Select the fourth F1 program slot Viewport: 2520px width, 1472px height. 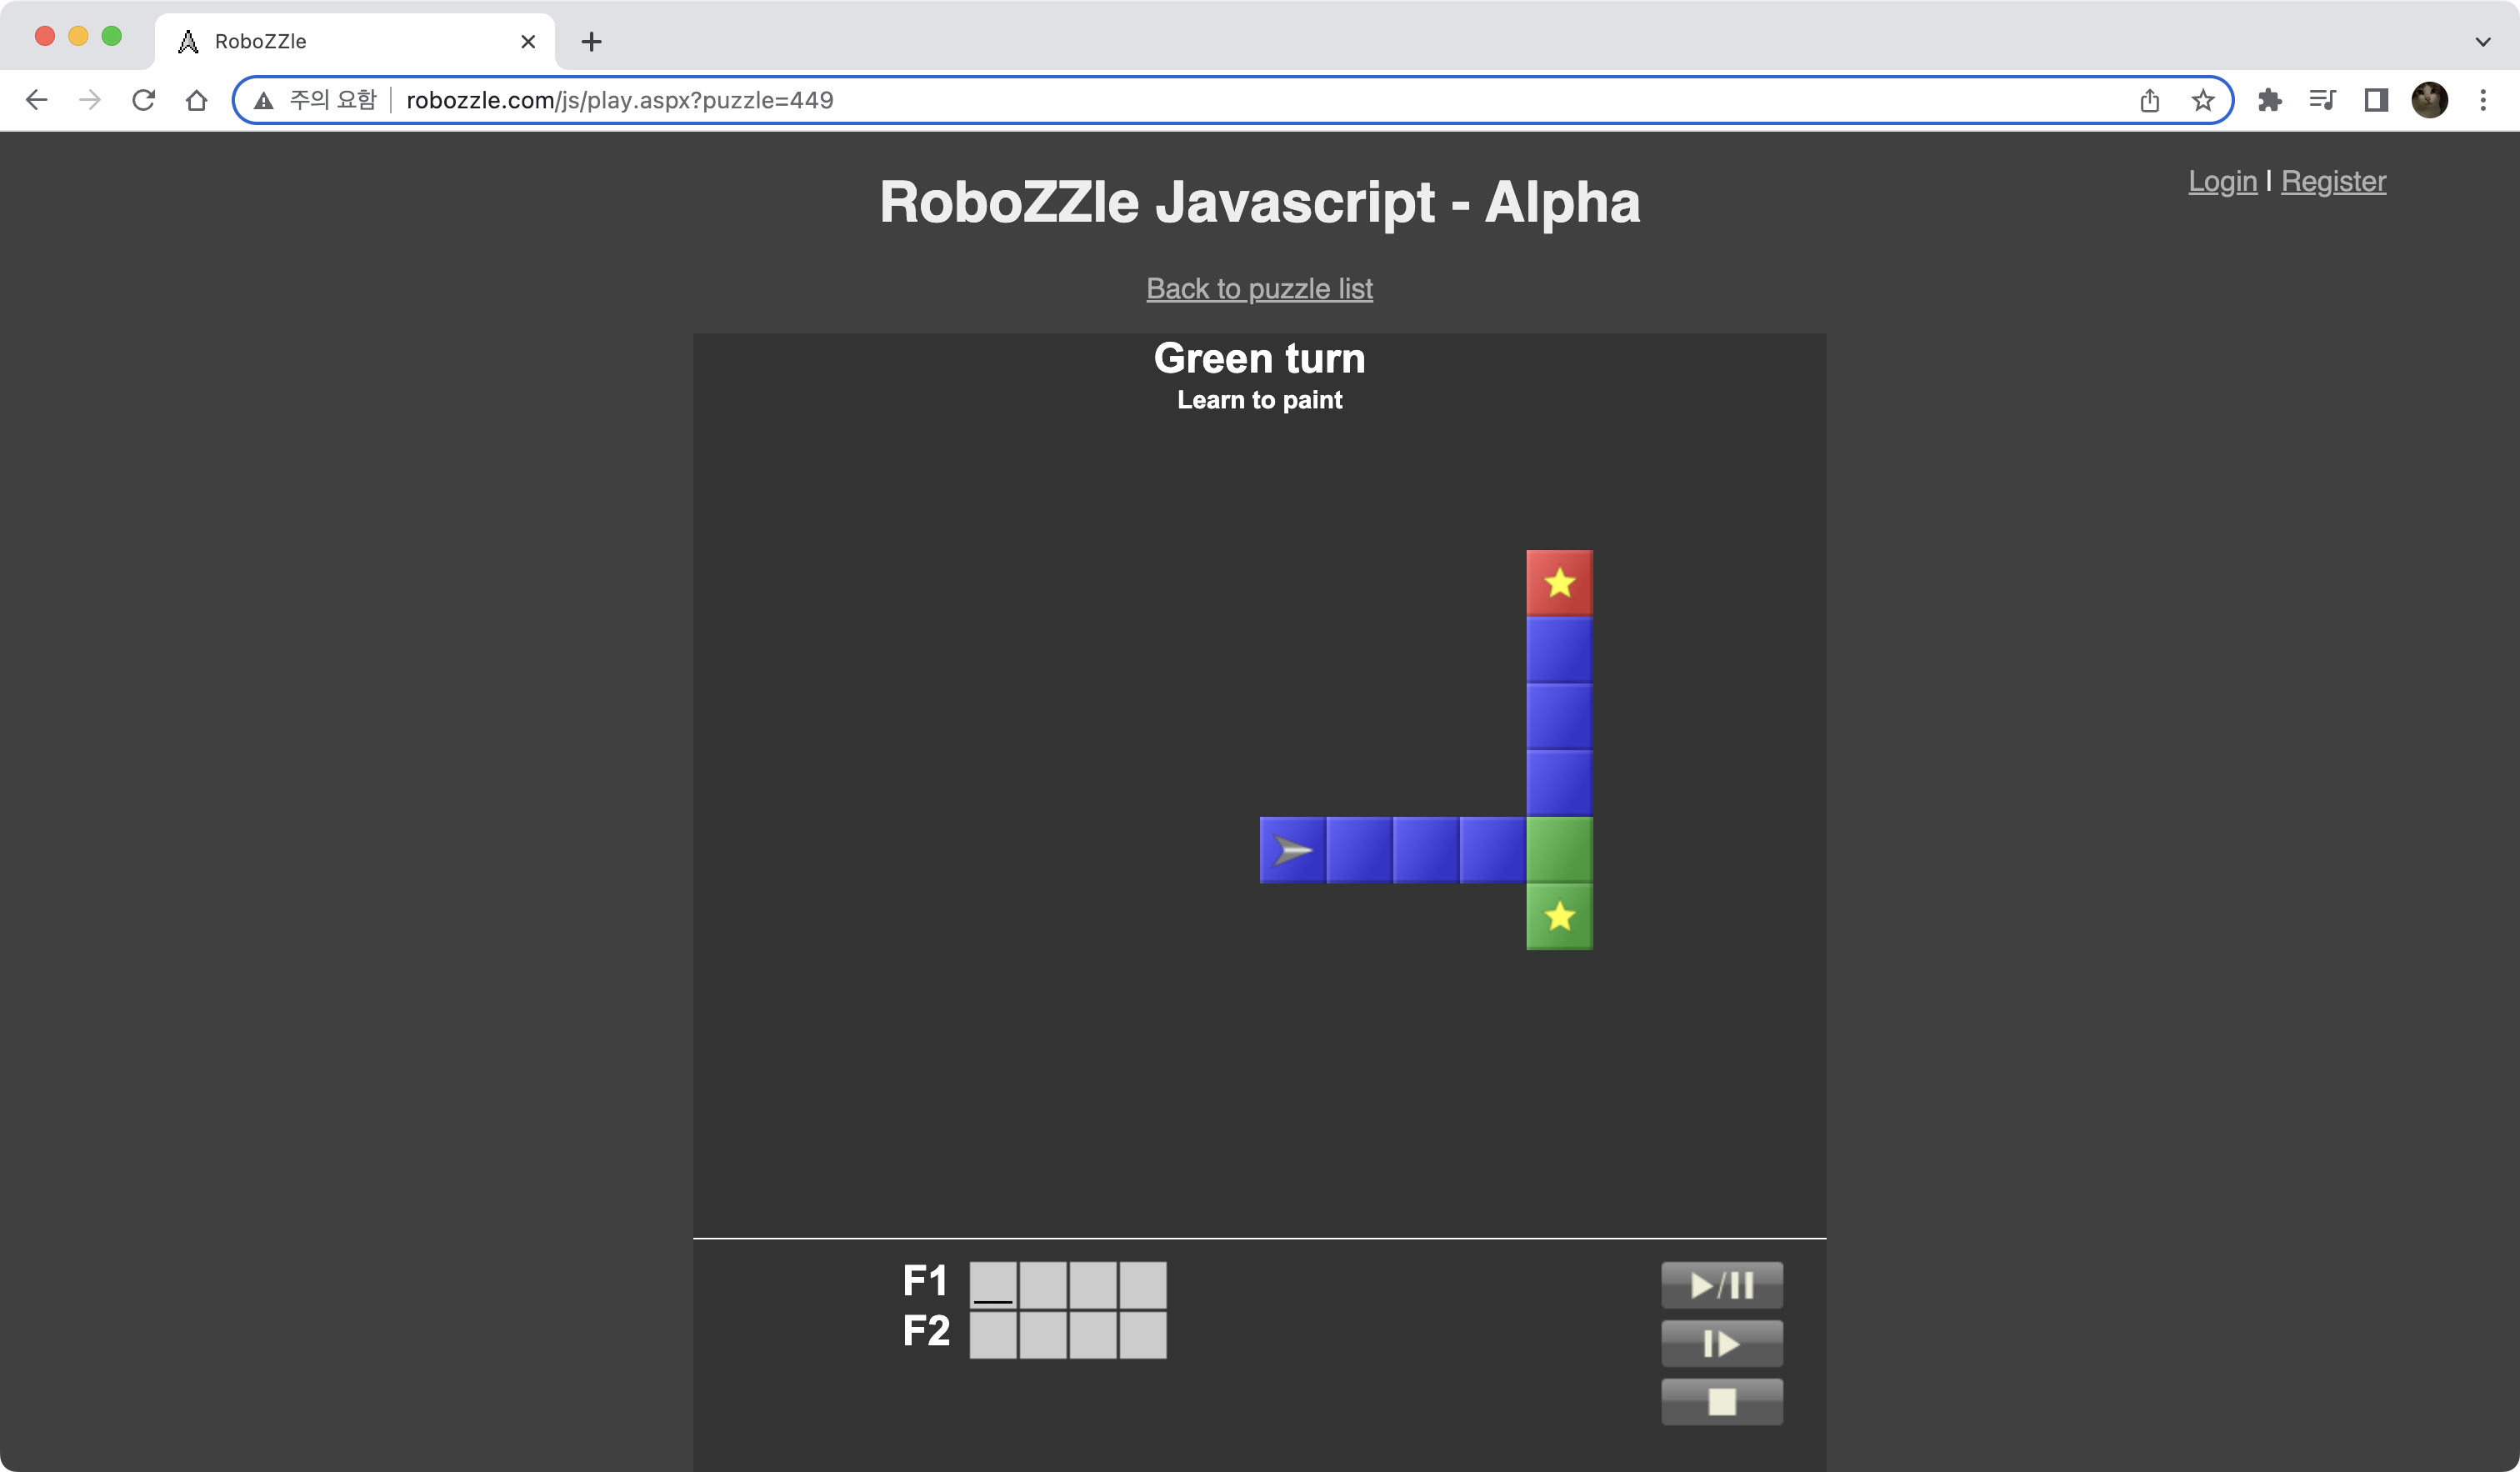point(1143,1285)
